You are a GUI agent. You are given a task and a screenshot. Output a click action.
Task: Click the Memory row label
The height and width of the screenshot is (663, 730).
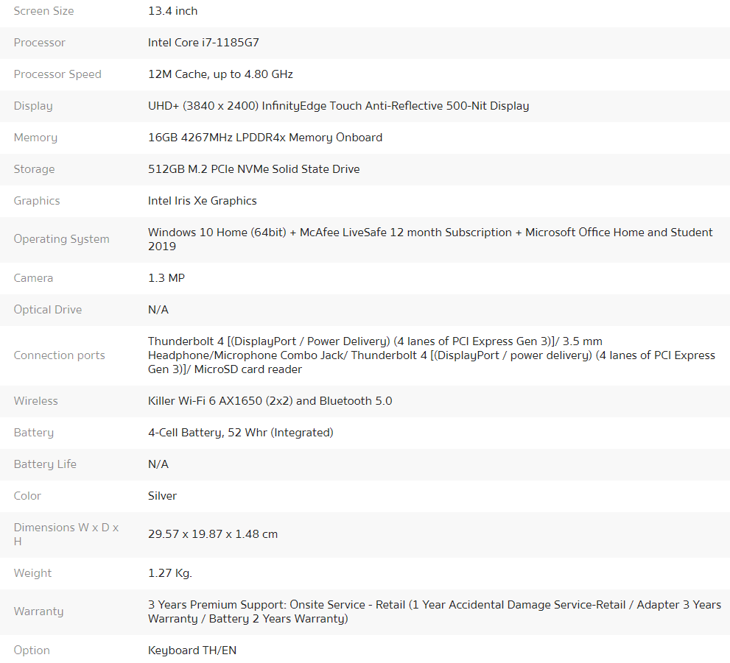point(36,138)
